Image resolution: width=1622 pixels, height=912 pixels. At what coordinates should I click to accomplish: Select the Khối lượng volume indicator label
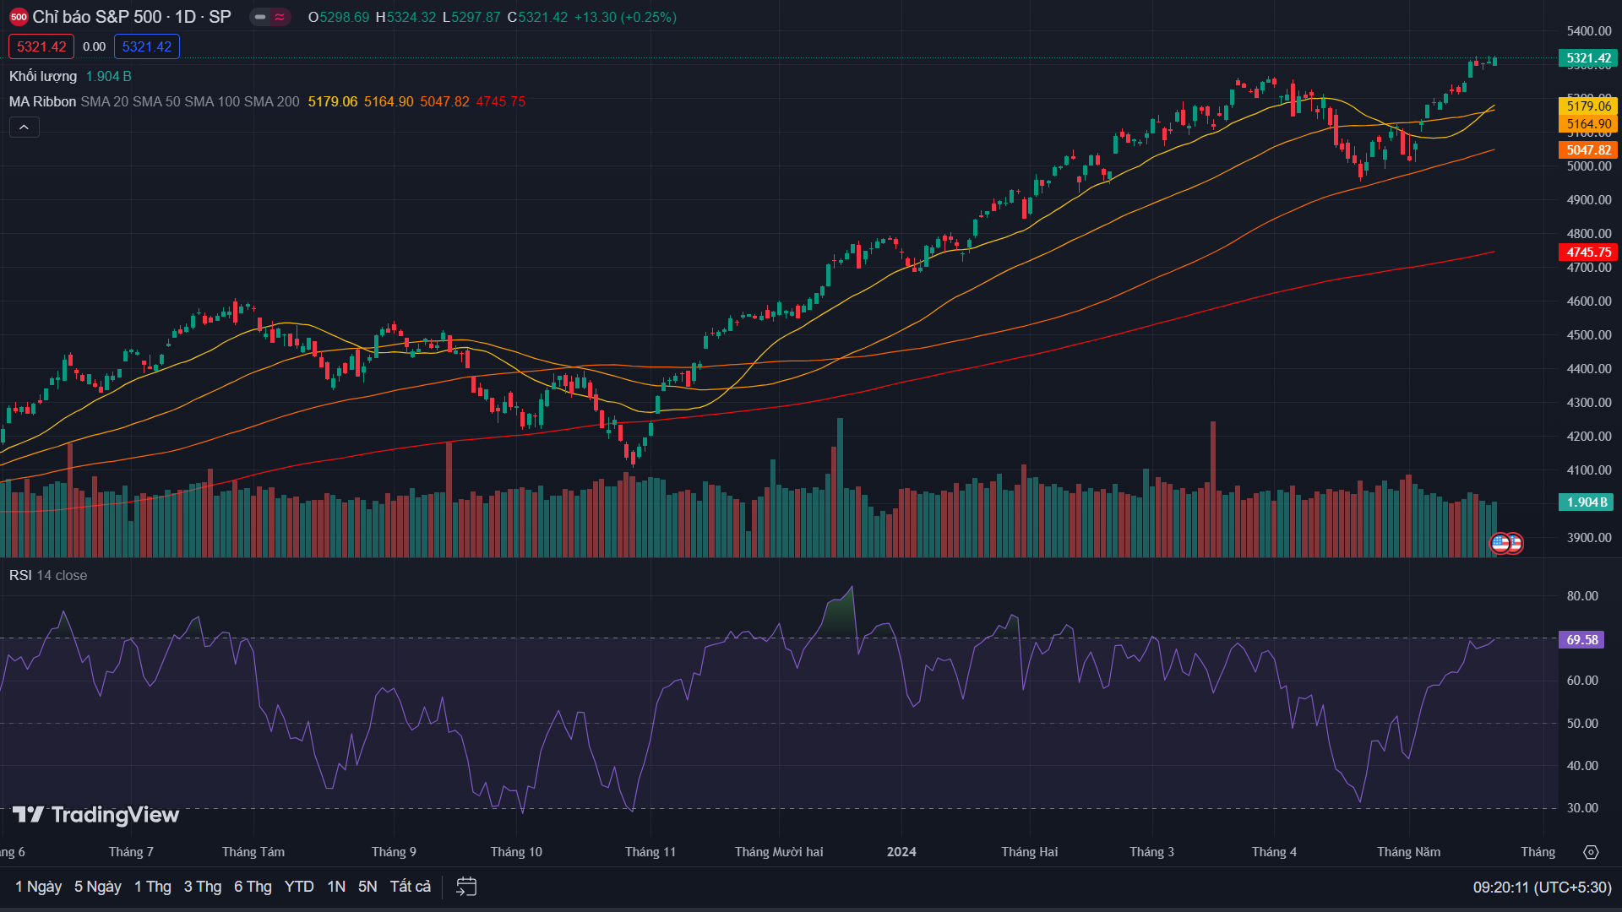point(43,76)
